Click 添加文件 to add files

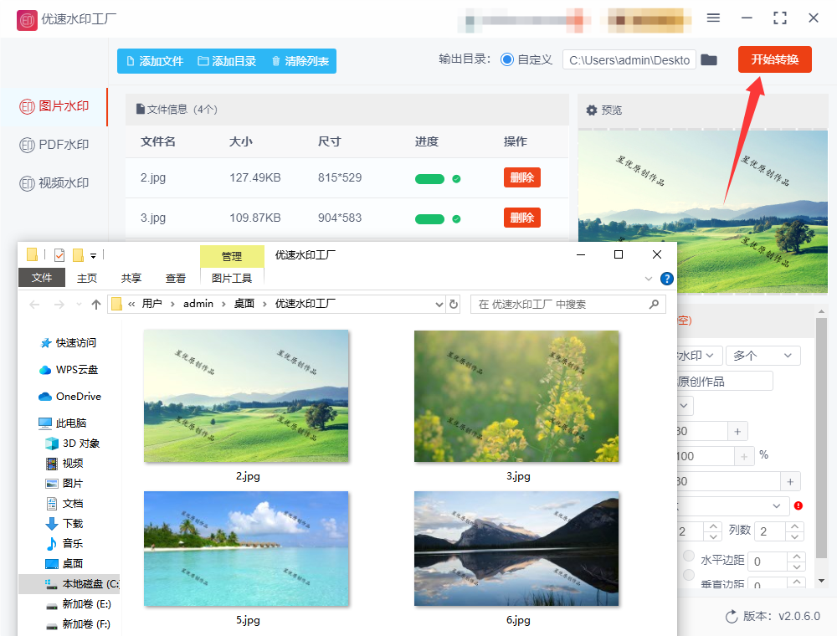[x=155, y=61]
